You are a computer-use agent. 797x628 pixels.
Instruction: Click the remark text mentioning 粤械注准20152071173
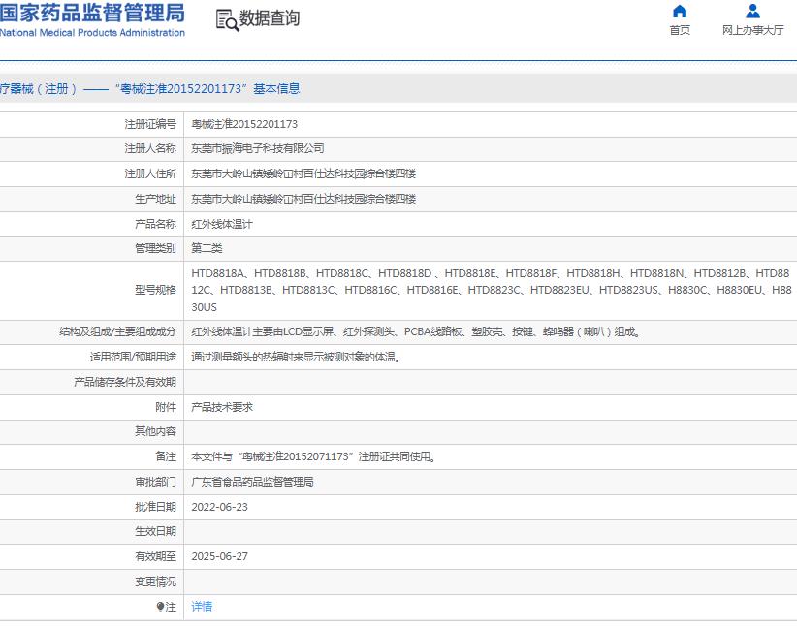click(x=314, y=456)
